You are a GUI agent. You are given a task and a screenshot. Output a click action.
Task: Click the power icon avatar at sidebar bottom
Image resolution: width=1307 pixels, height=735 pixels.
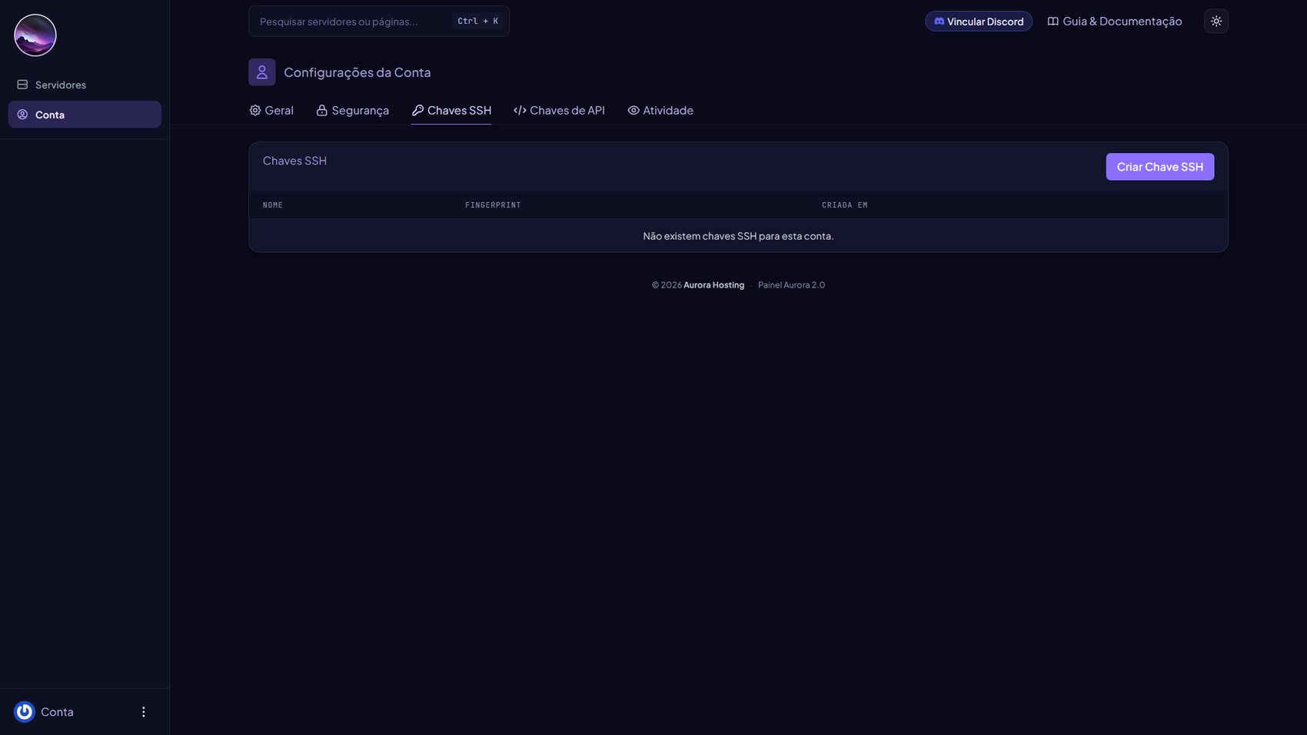tap(25, 712)
